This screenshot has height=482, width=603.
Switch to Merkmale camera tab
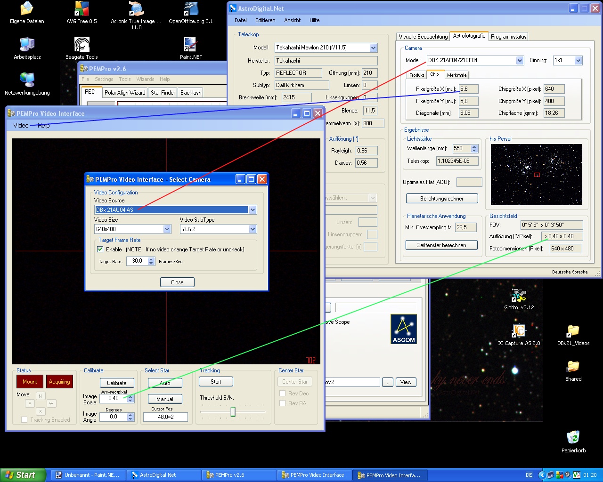click(x=457, y=75)
